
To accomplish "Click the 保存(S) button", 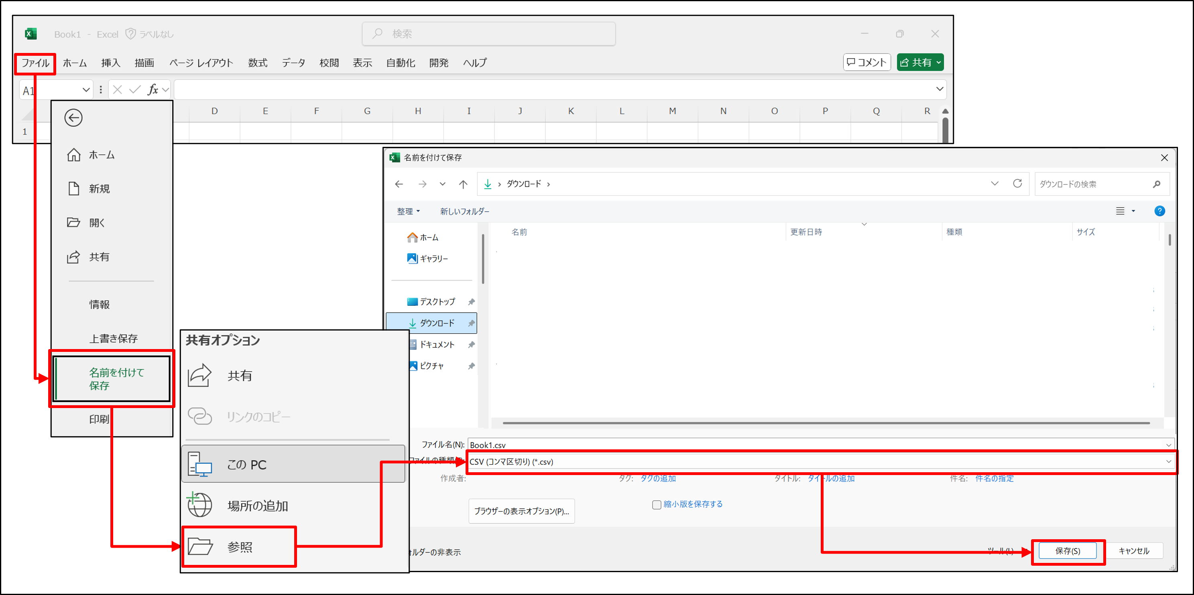I will 1068,551.
